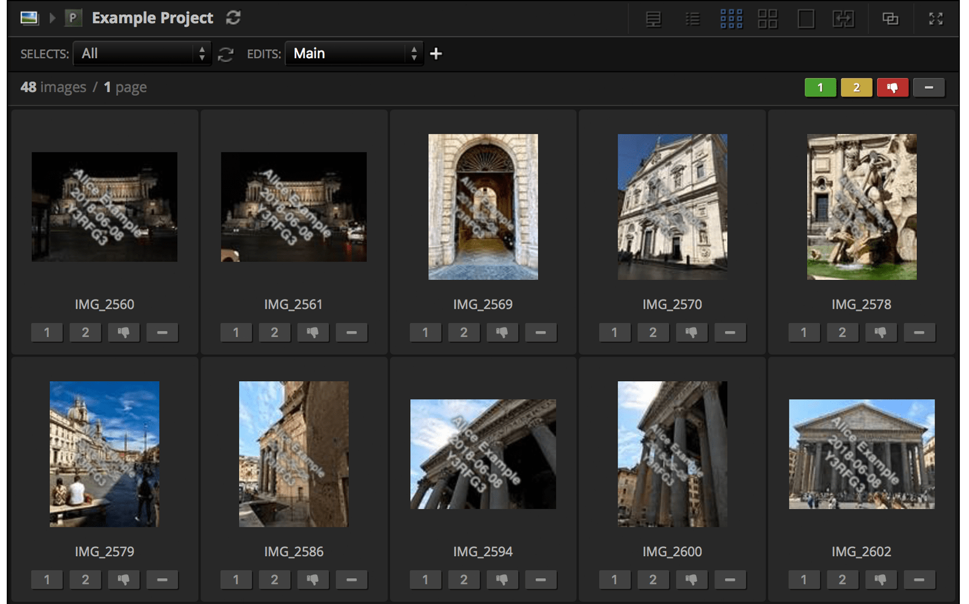The height and width of the screenshot is (604, 969).
Task: Reject IMG_2561 with thumbs-down icon
Action: click(313, 333)
